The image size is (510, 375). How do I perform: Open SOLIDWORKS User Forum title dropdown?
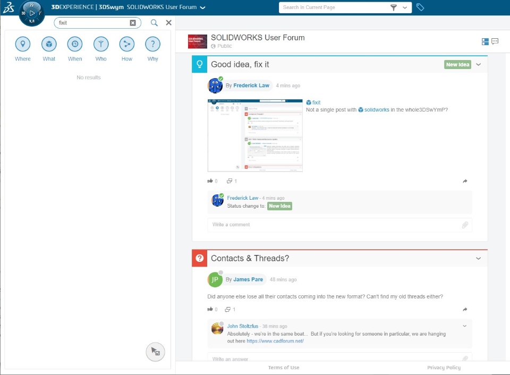click(202, 7)
